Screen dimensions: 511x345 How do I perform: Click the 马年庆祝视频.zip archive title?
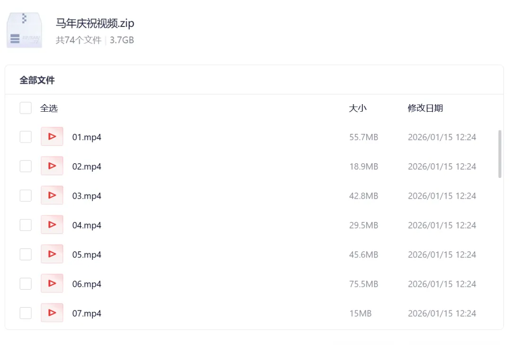[x=95, y=24]
